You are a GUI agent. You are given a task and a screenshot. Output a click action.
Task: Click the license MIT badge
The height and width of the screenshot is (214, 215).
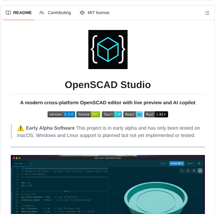click(88, 114)
